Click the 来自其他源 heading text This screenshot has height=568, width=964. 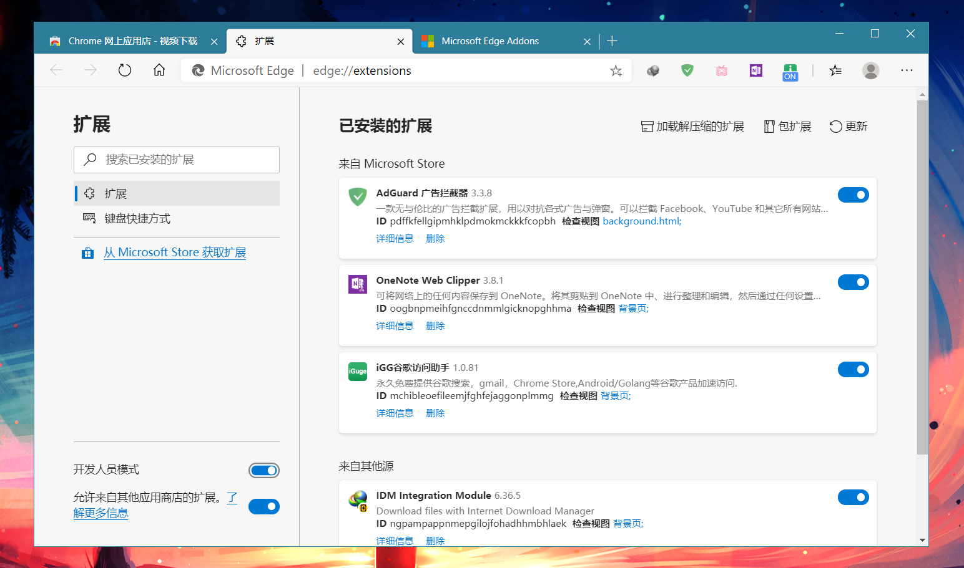(x=366, y=466)
